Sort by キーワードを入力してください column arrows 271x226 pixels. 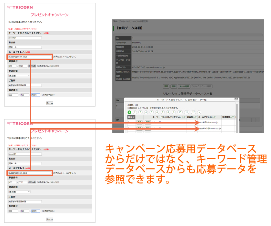pyautogui.click(x=184, y=117)
